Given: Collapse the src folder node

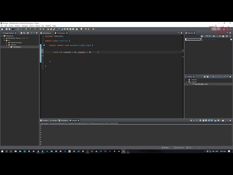Looking at the screenshot, I should [4, 40].
